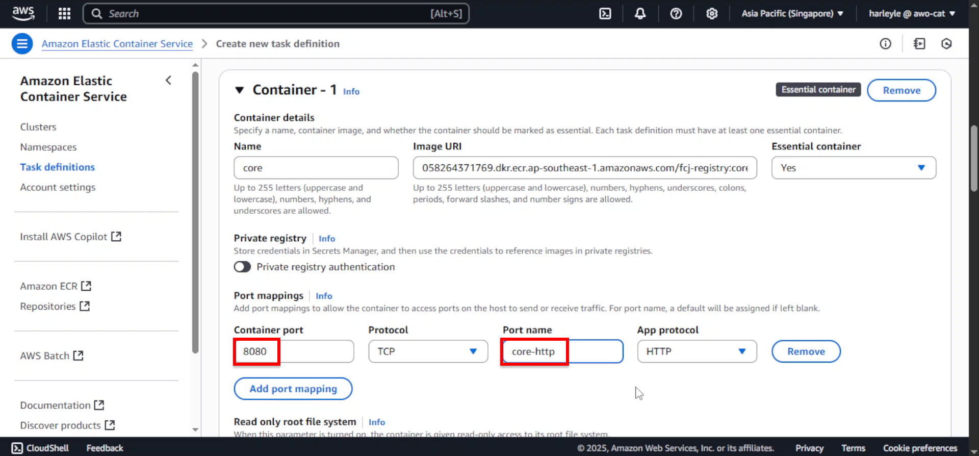
Task: Click the search magnifier icon
Action: [97, 14]
